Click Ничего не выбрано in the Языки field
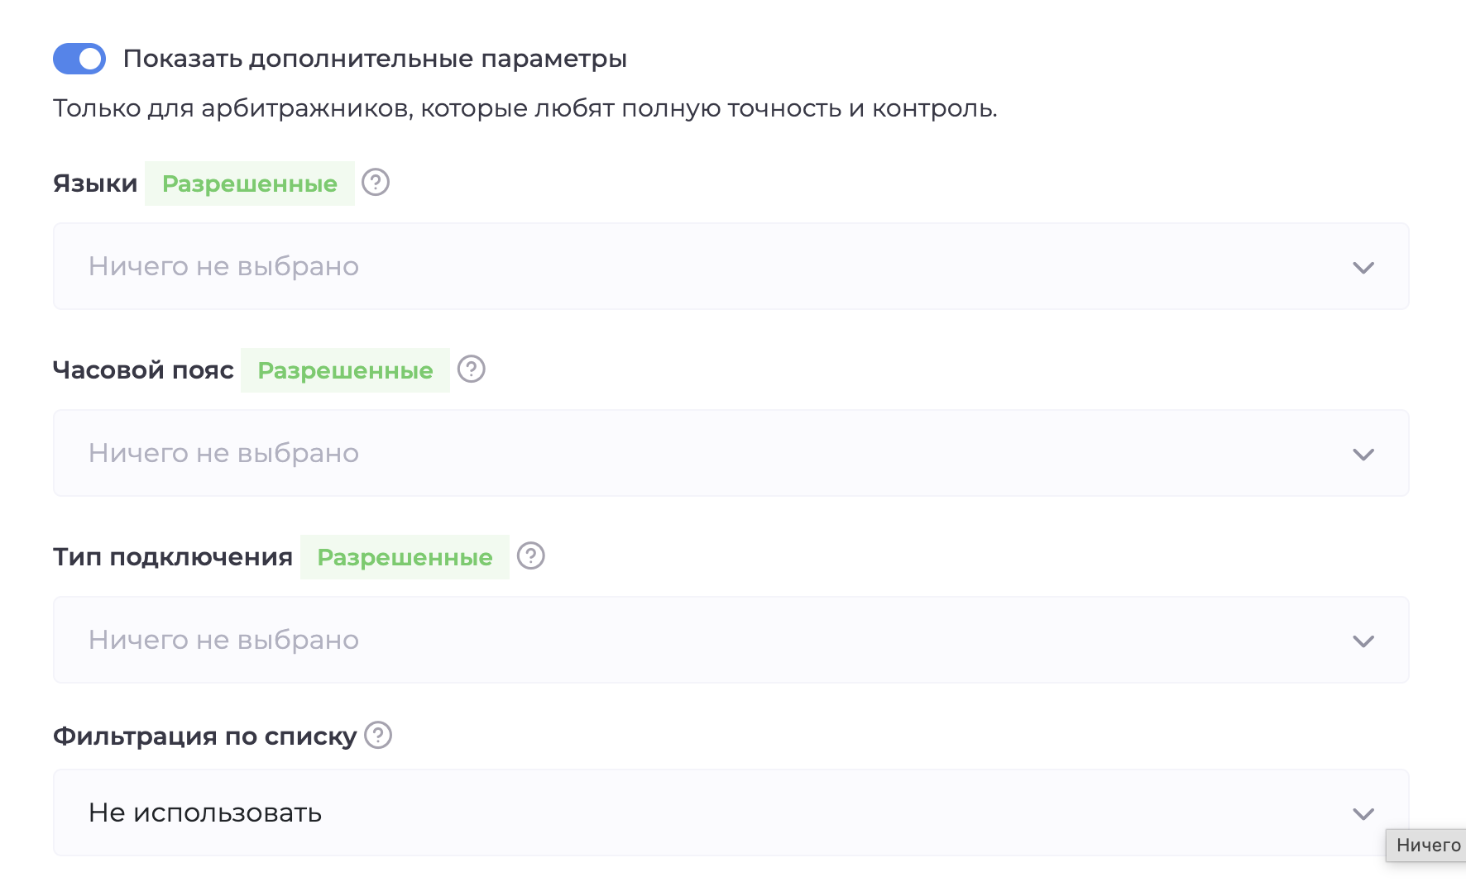The height and width of the screenshot is (896, 1466). pyautogui.click(x=223, y=266)
